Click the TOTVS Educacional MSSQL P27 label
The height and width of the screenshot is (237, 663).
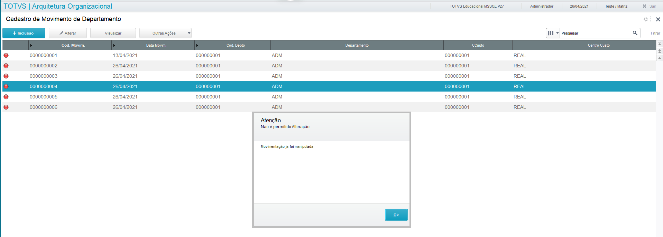[477, 6]
